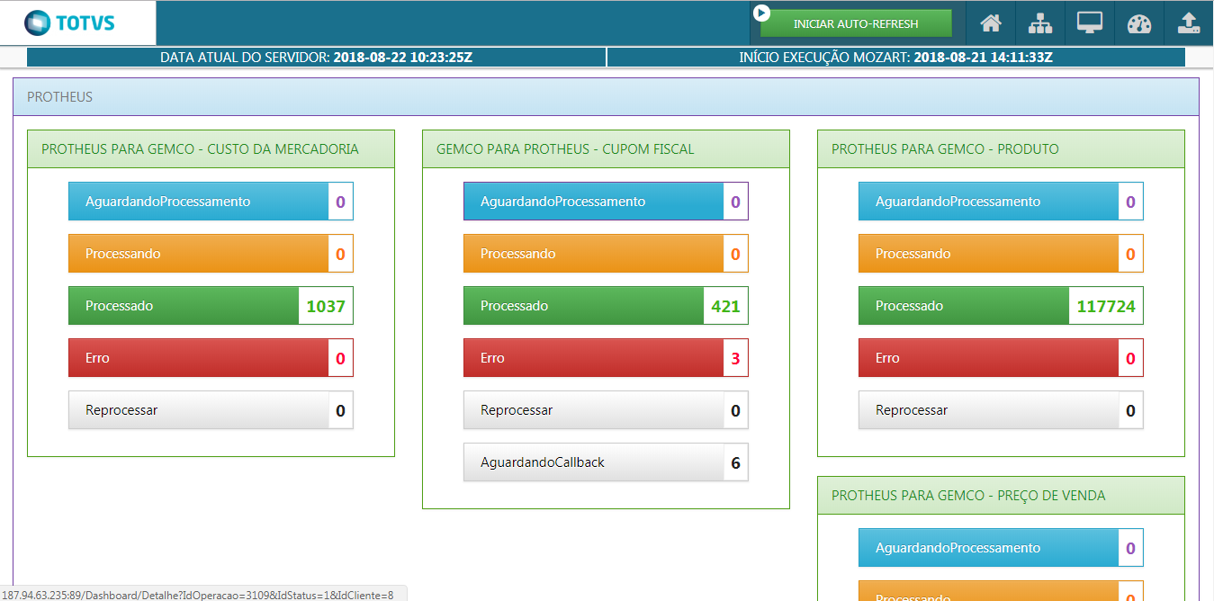Open AguardandoProcessamento in Custo da Mercadoria

pos(211,202)
